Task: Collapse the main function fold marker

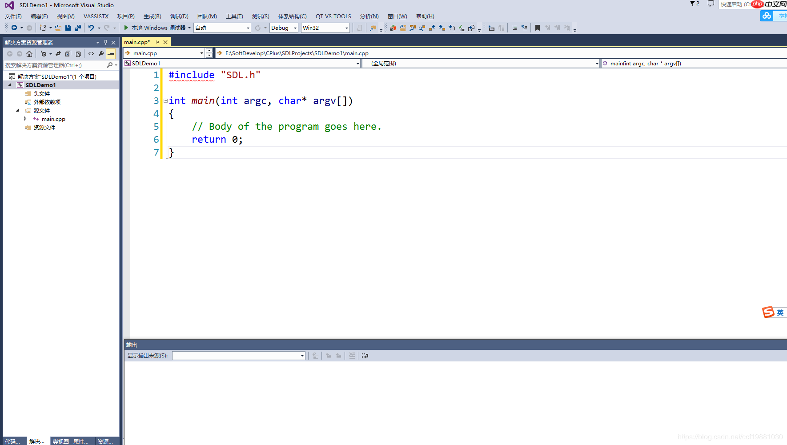Action: pos(165,101)
